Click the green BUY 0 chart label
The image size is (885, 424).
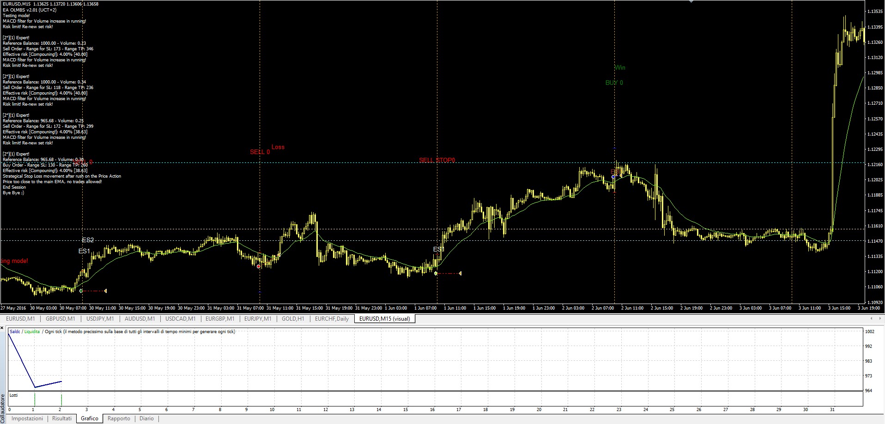click(x=614, y=83)
